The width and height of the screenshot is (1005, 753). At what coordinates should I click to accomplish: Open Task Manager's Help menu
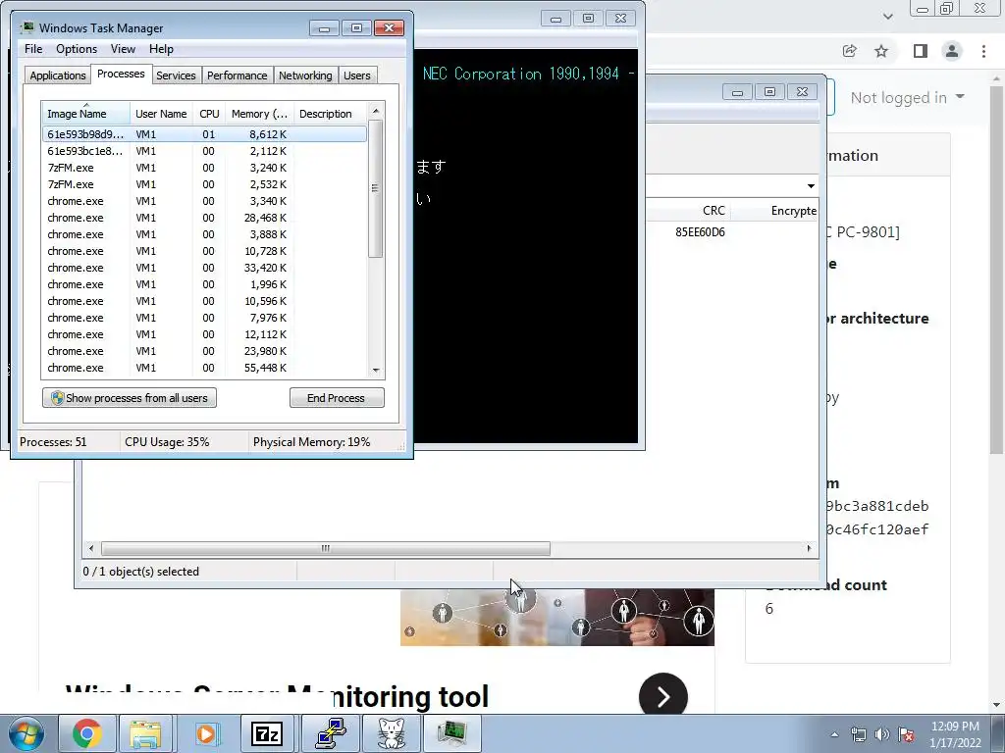click(x=161, y=49)
